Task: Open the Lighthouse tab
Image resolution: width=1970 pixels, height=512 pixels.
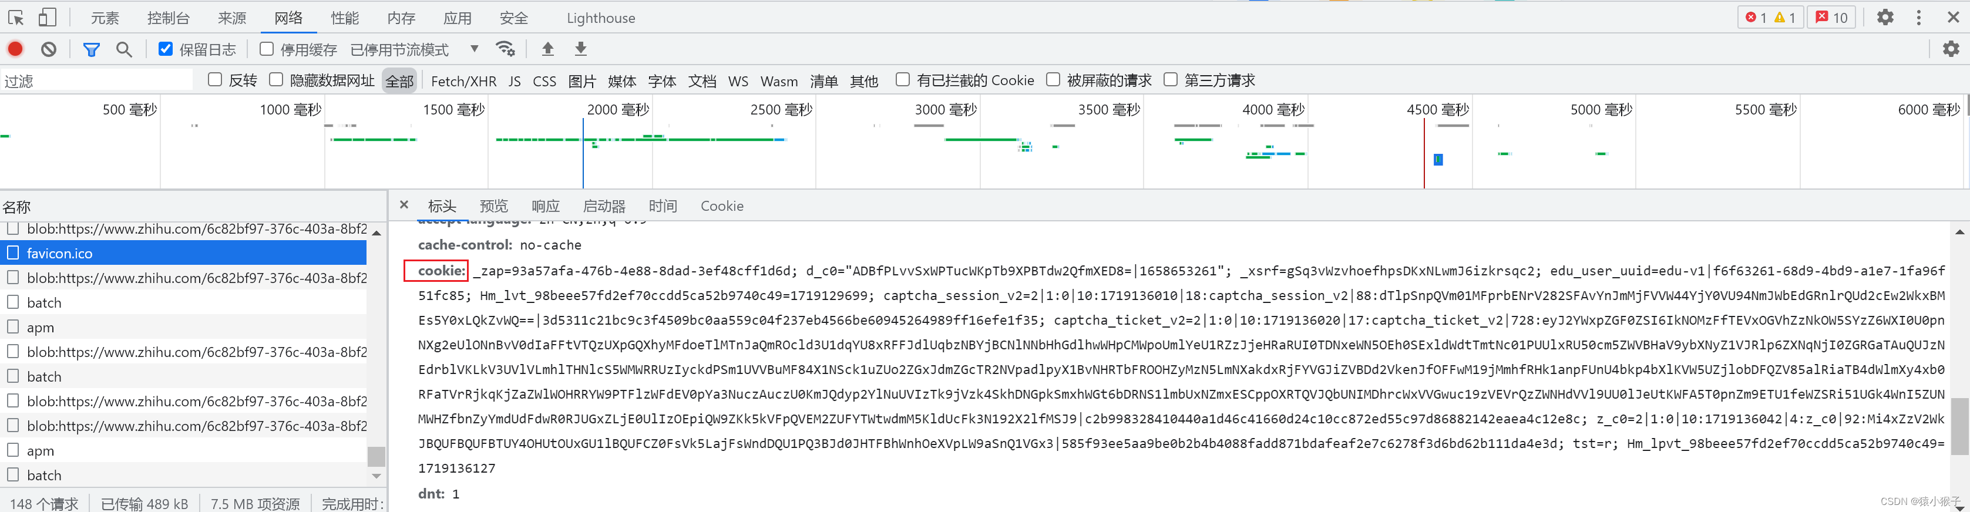Action: pos(600,18)
